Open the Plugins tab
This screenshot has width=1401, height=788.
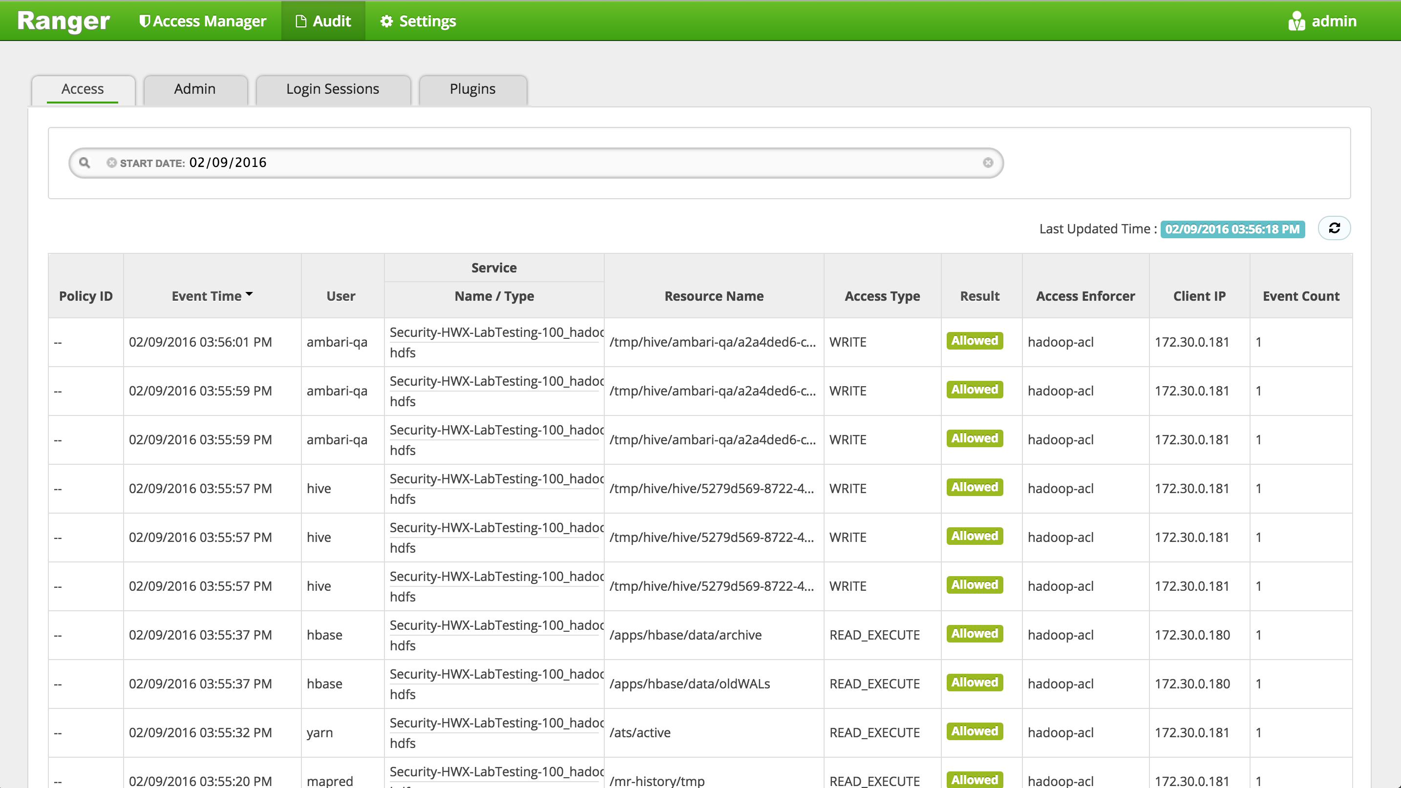point(472,88)
